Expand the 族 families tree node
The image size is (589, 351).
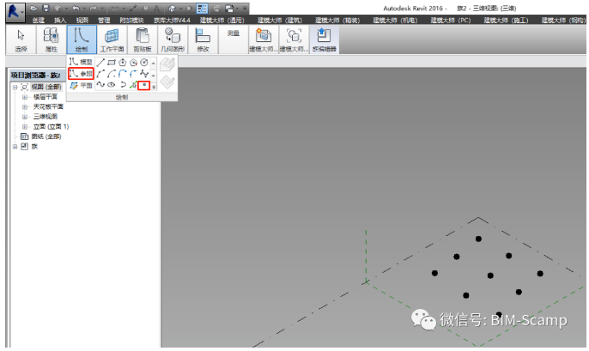pyautogui.click(x=15, y=146)
